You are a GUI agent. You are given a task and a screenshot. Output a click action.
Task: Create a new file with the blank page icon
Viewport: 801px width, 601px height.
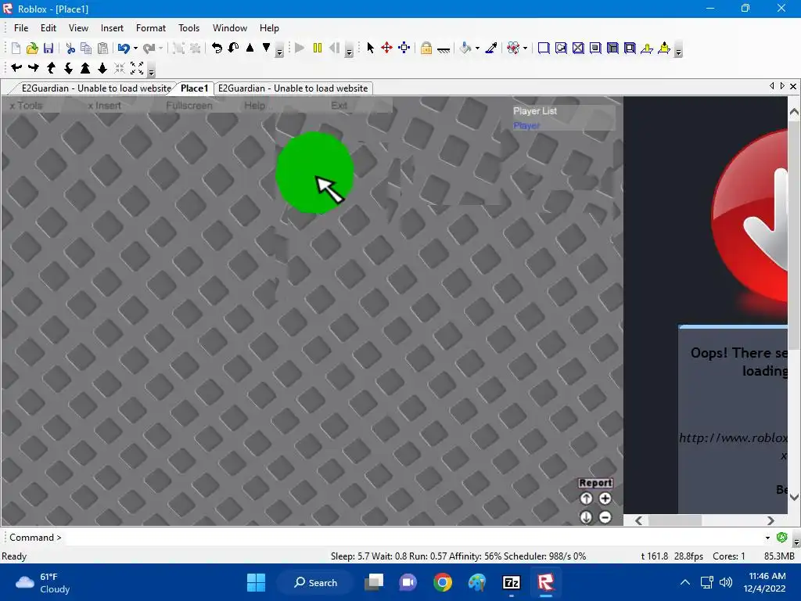[16, 48]
